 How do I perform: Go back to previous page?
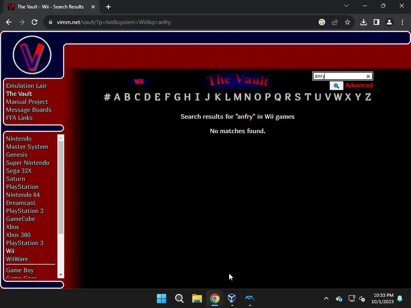click(9, 22)
